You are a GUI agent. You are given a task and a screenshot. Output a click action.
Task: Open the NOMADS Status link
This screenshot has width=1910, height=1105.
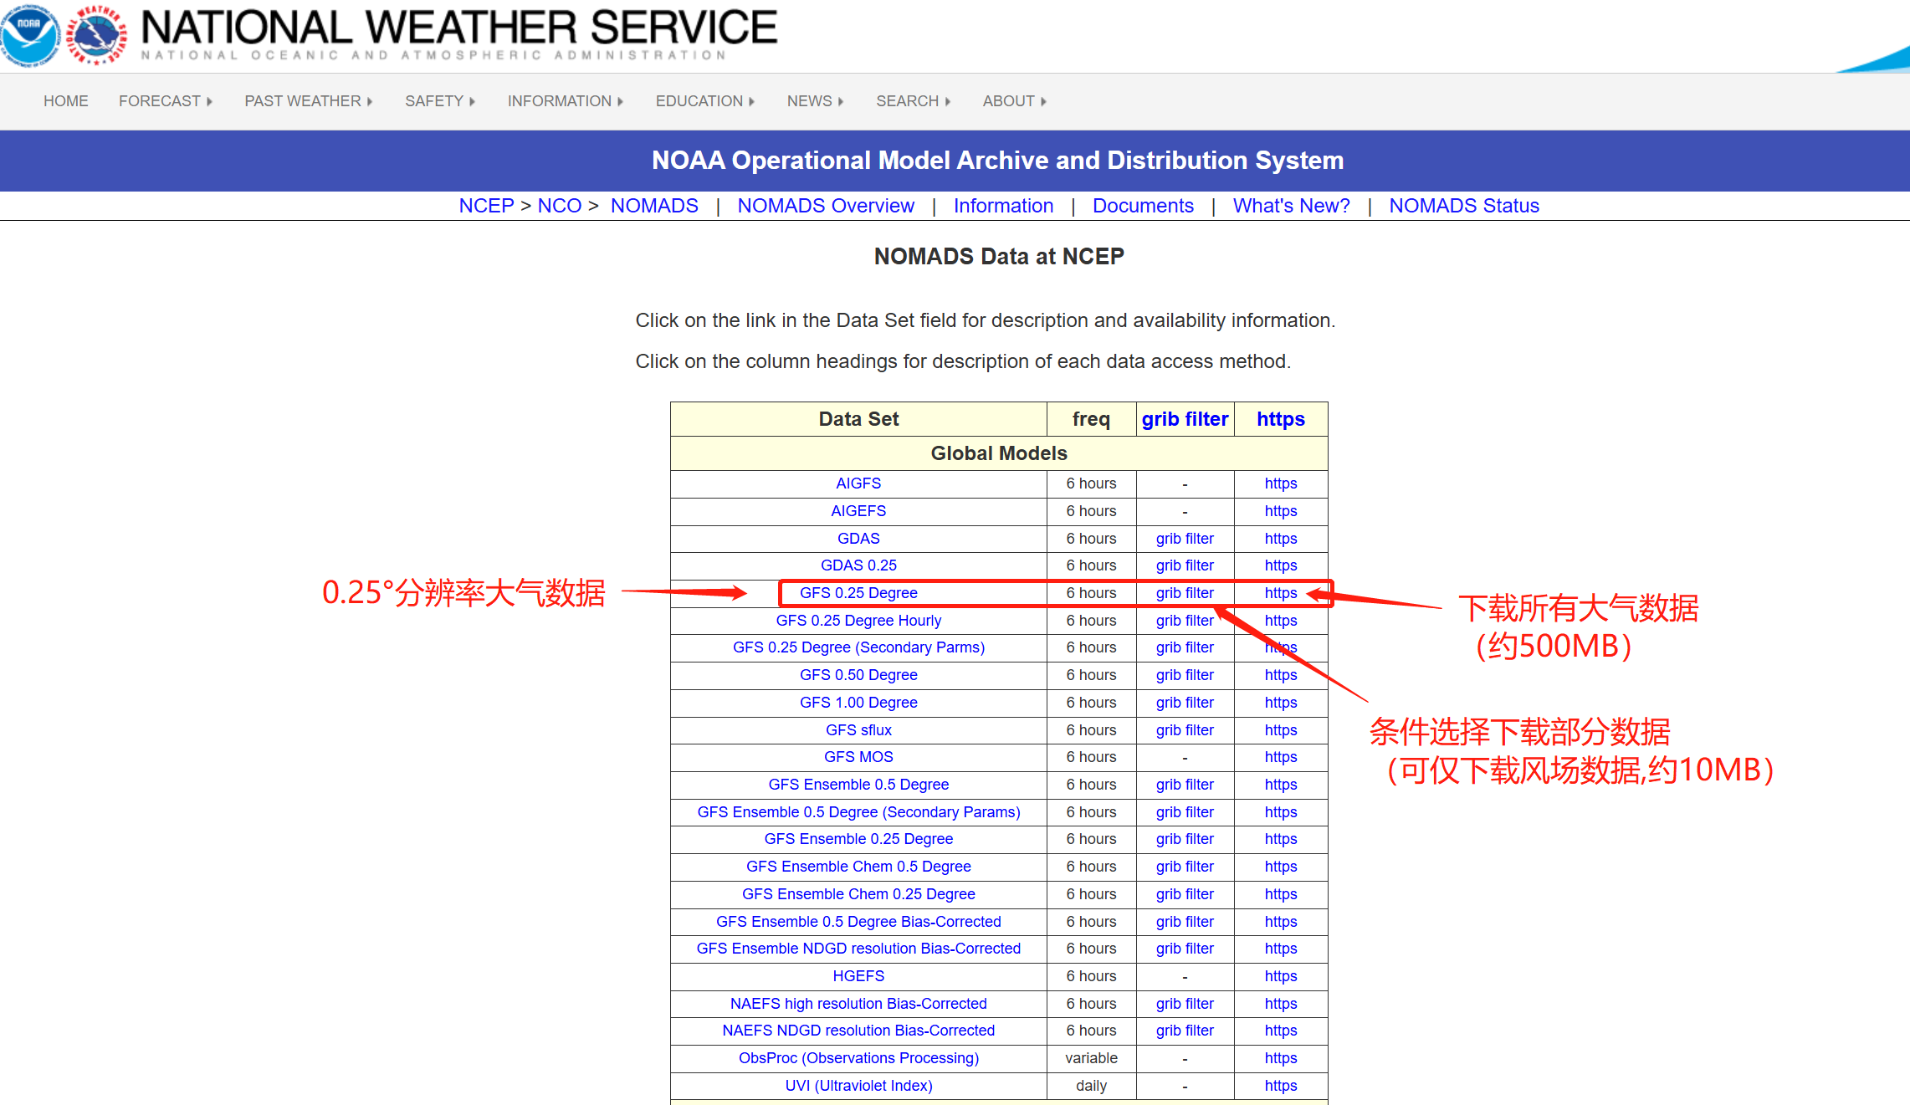coord(1464,206)
